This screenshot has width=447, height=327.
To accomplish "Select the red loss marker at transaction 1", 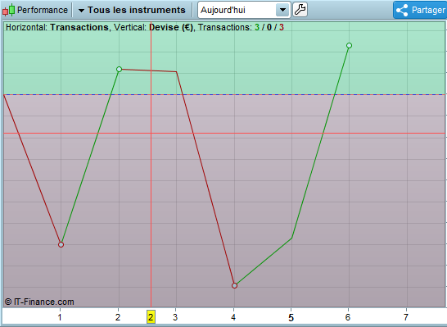I will (x=61, y=244).
